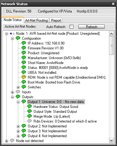Click the scrollbar down arrow
117x146 pixels.
pos(112,141)
